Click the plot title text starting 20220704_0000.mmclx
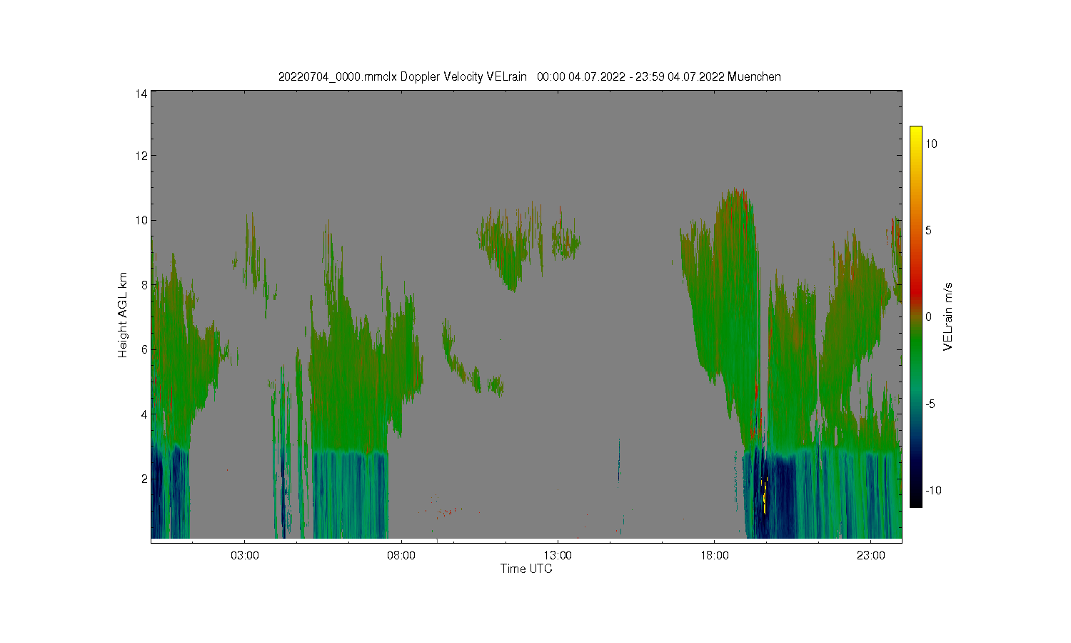Screen dimensions: 1071x643 [529, 76]
